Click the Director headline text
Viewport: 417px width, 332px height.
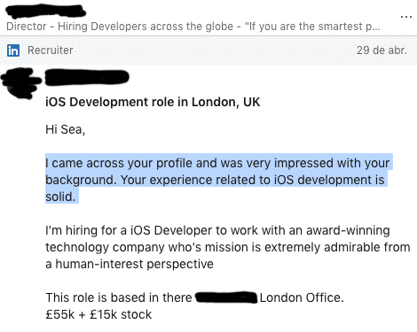tap(193, 27)
